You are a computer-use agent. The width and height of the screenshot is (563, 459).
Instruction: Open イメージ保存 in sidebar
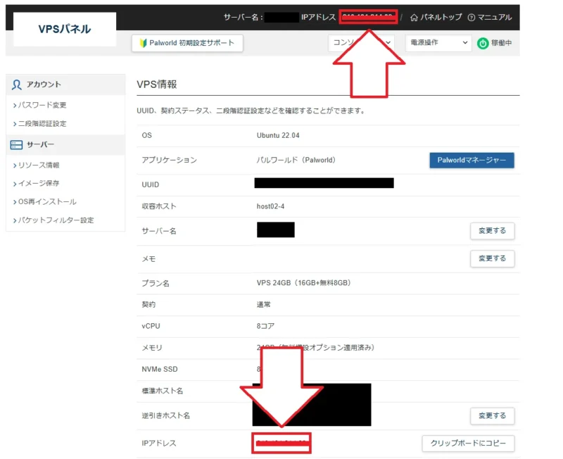pyautogui.click(x=39, y=184)
